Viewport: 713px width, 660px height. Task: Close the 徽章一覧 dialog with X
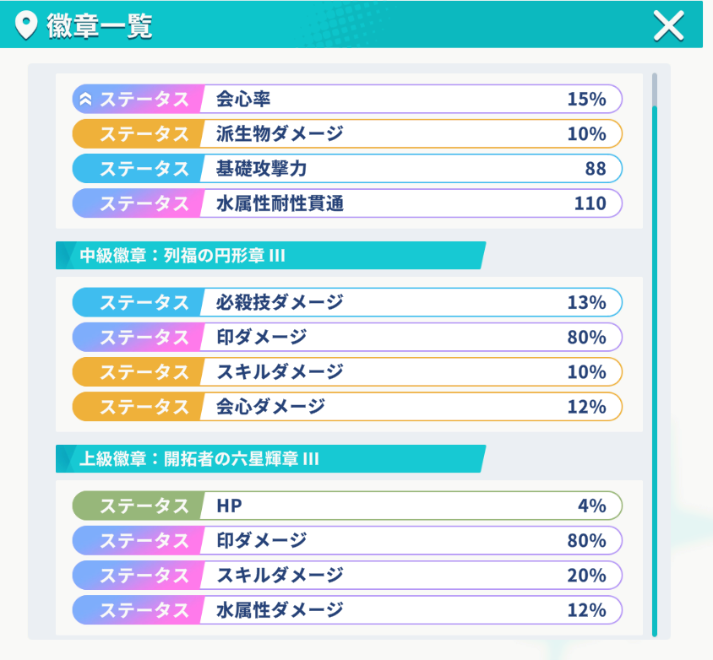668,26
